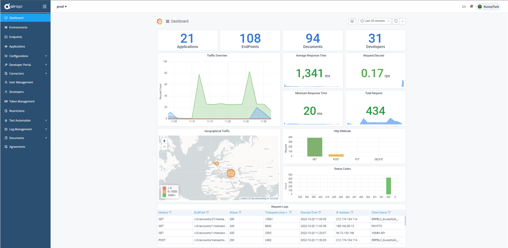Screen dimensions: 508x248
Task: Sort by Timespent (ms) column header
Action: pyautogui.click(x=275, y=213)
